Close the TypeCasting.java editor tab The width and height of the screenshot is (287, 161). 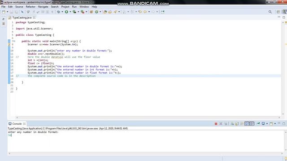click(x=34, y=18)
